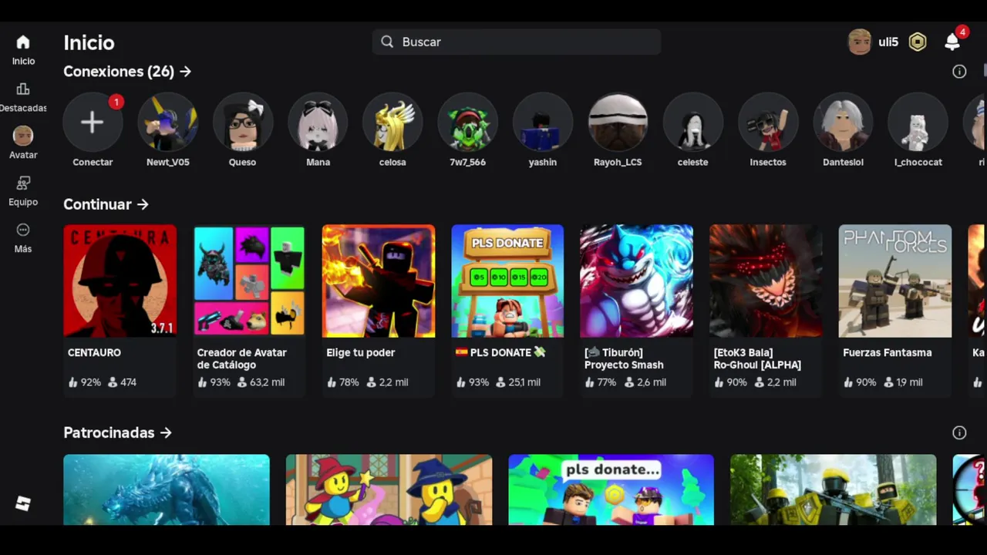Viewport: 987px width, 555px height.
Task: Open Rayoh_LCS connection avatar
Action: (x=618, y=122)
